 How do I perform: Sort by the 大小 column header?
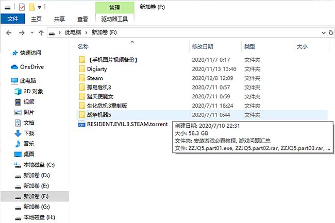[302, 46]
